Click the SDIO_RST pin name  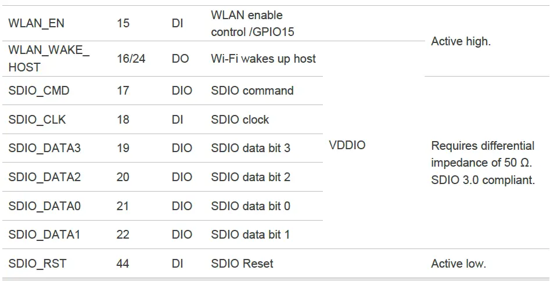point(37,264)
